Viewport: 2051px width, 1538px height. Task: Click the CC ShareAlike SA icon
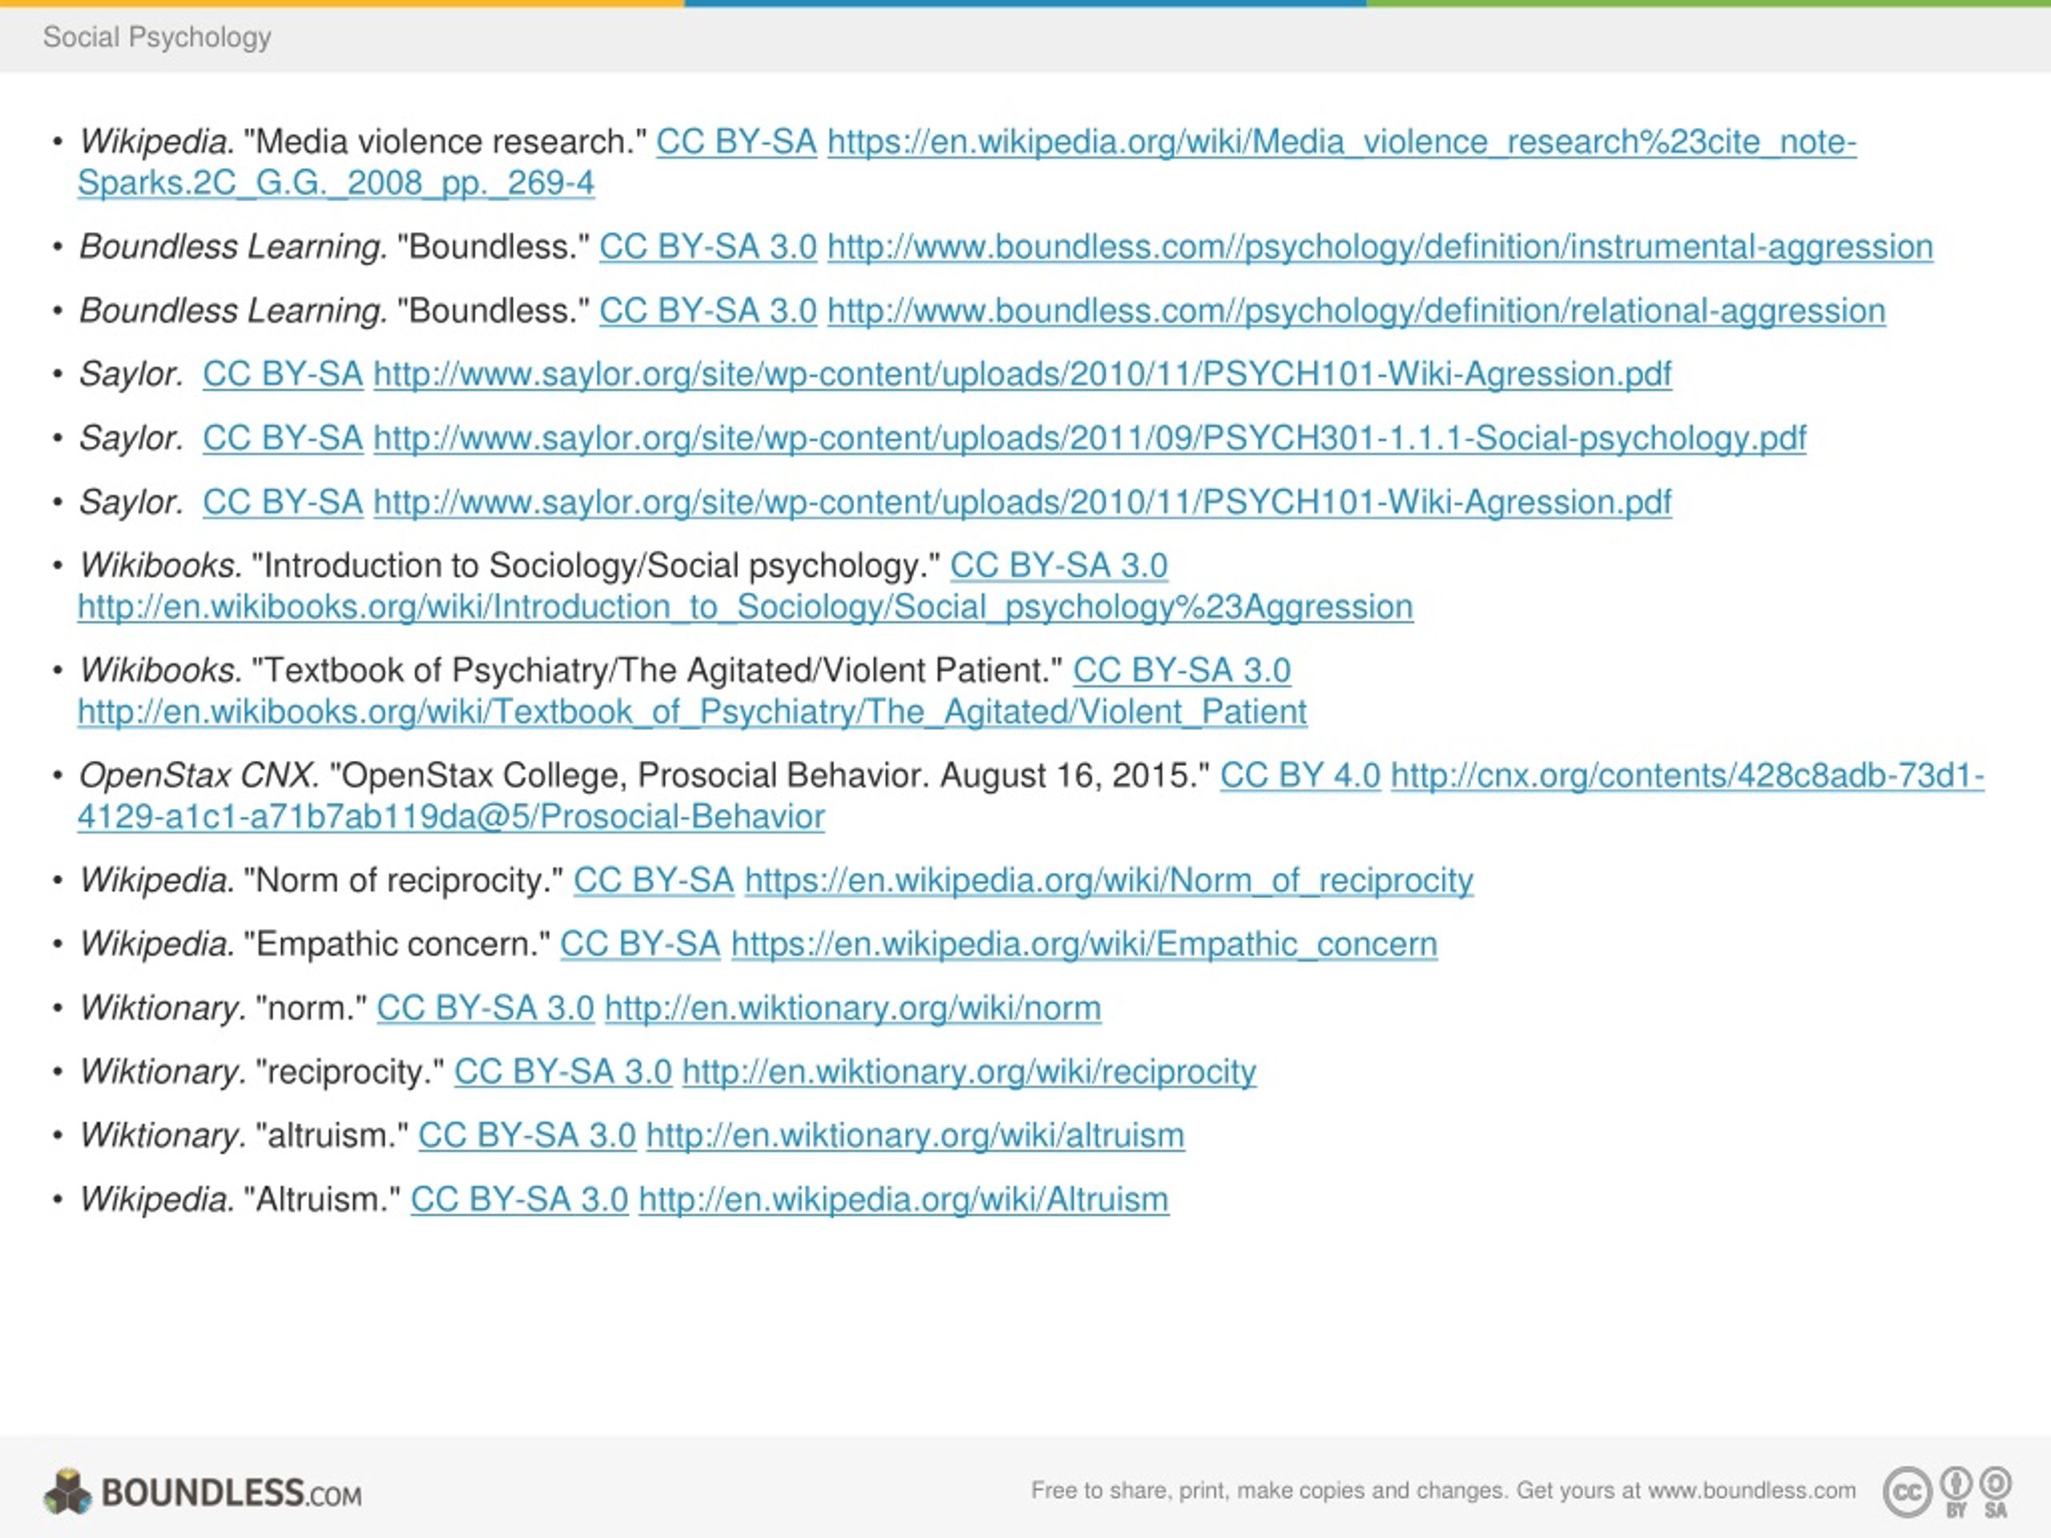[x=1996, y=1491]
